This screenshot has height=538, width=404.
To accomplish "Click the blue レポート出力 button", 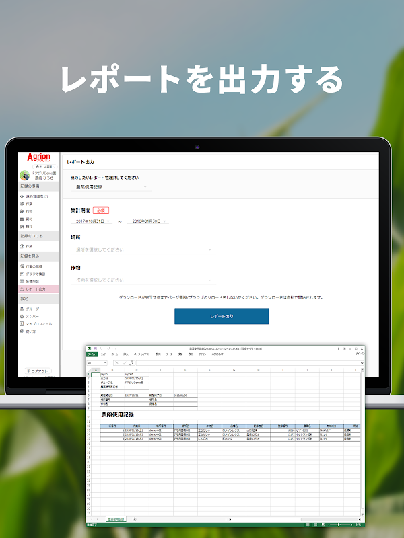I will [x=222, y=316].
